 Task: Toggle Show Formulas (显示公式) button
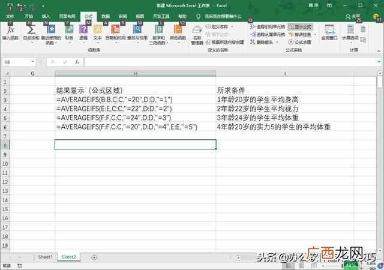[300, 27]
